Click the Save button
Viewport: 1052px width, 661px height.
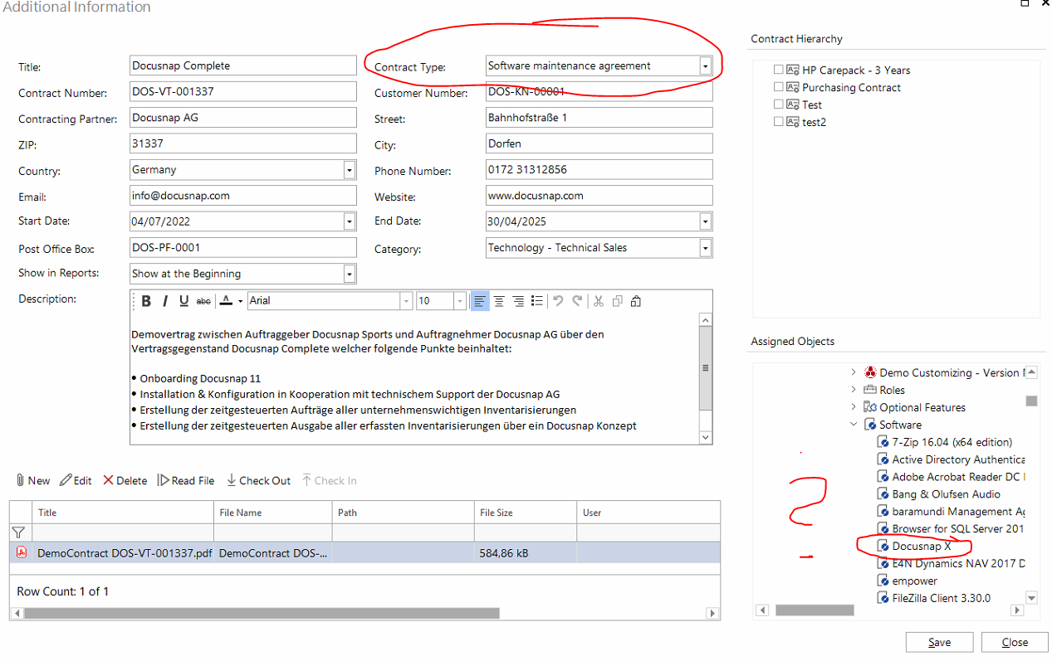pyautogui.click(x=939, y=643)
